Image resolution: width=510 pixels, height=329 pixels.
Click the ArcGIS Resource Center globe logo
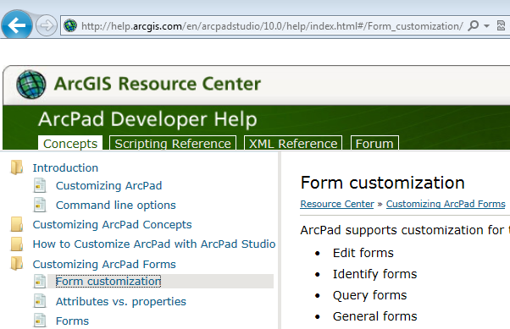pos(30,84)
